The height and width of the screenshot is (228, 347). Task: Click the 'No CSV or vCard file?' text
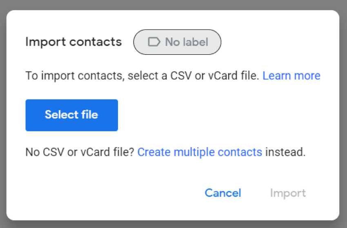point(80,153)
